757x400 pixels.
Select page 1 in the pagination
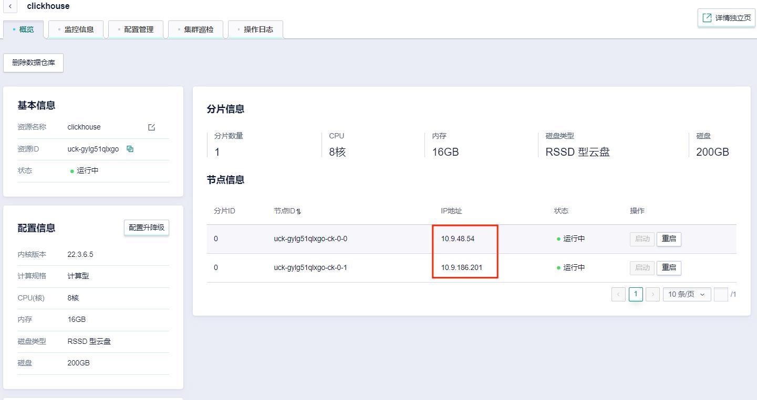point(636,294)
